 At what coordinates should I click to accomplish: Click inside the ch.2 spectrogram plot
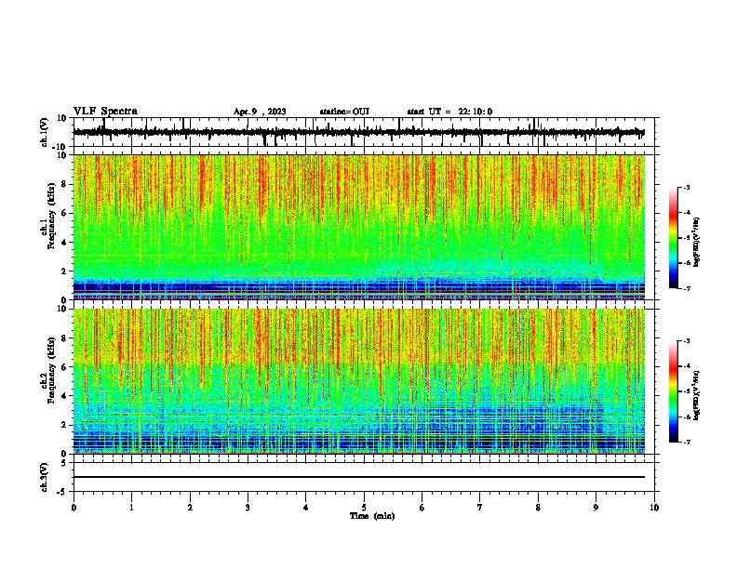[x=359, y=381]
